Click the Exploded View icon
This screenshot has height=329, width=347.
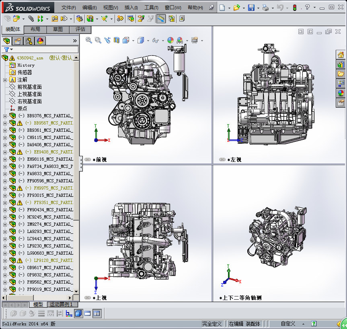141,18
